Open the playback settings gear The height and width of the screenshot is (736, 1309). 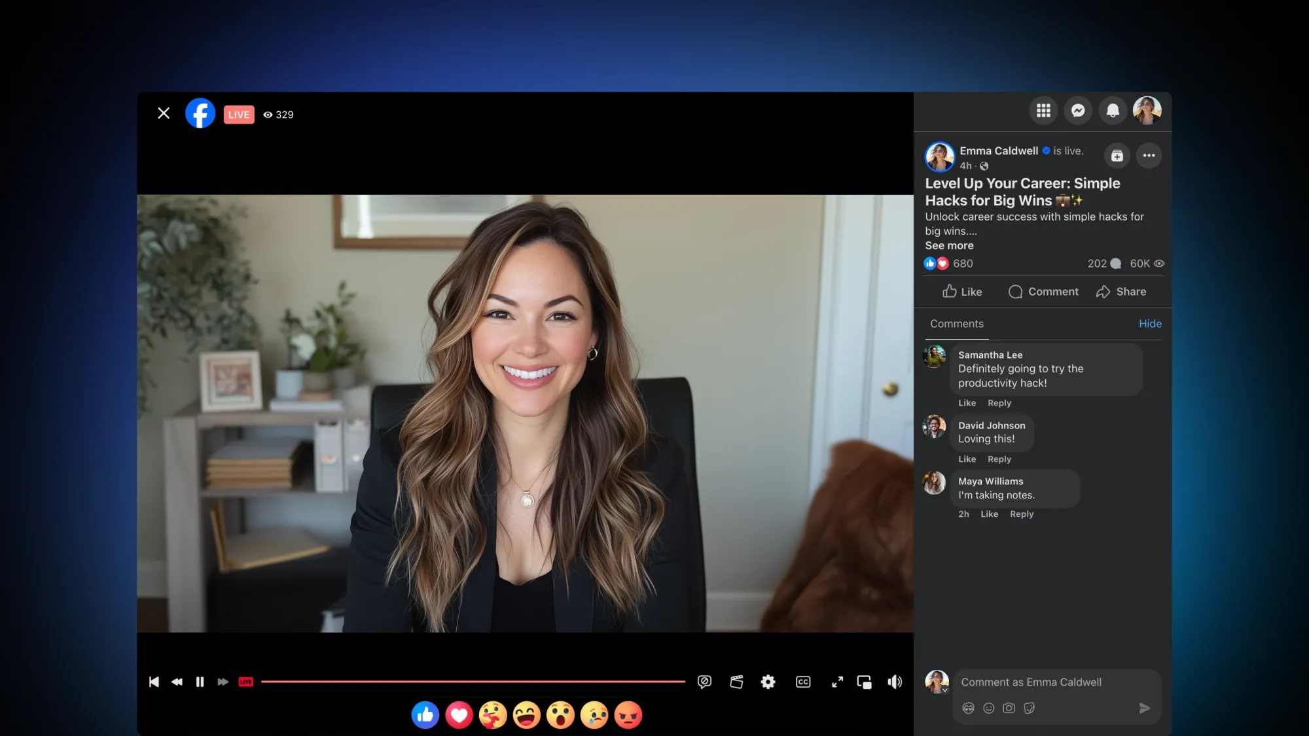[x=768, y=682]
